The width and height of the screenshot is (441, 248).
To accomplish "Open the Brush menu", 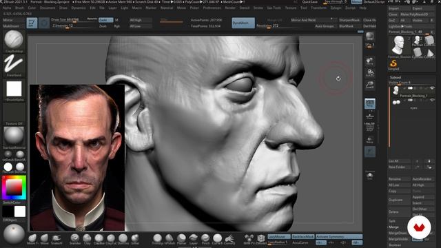I will pyautogui.click(x=19, y=8).
